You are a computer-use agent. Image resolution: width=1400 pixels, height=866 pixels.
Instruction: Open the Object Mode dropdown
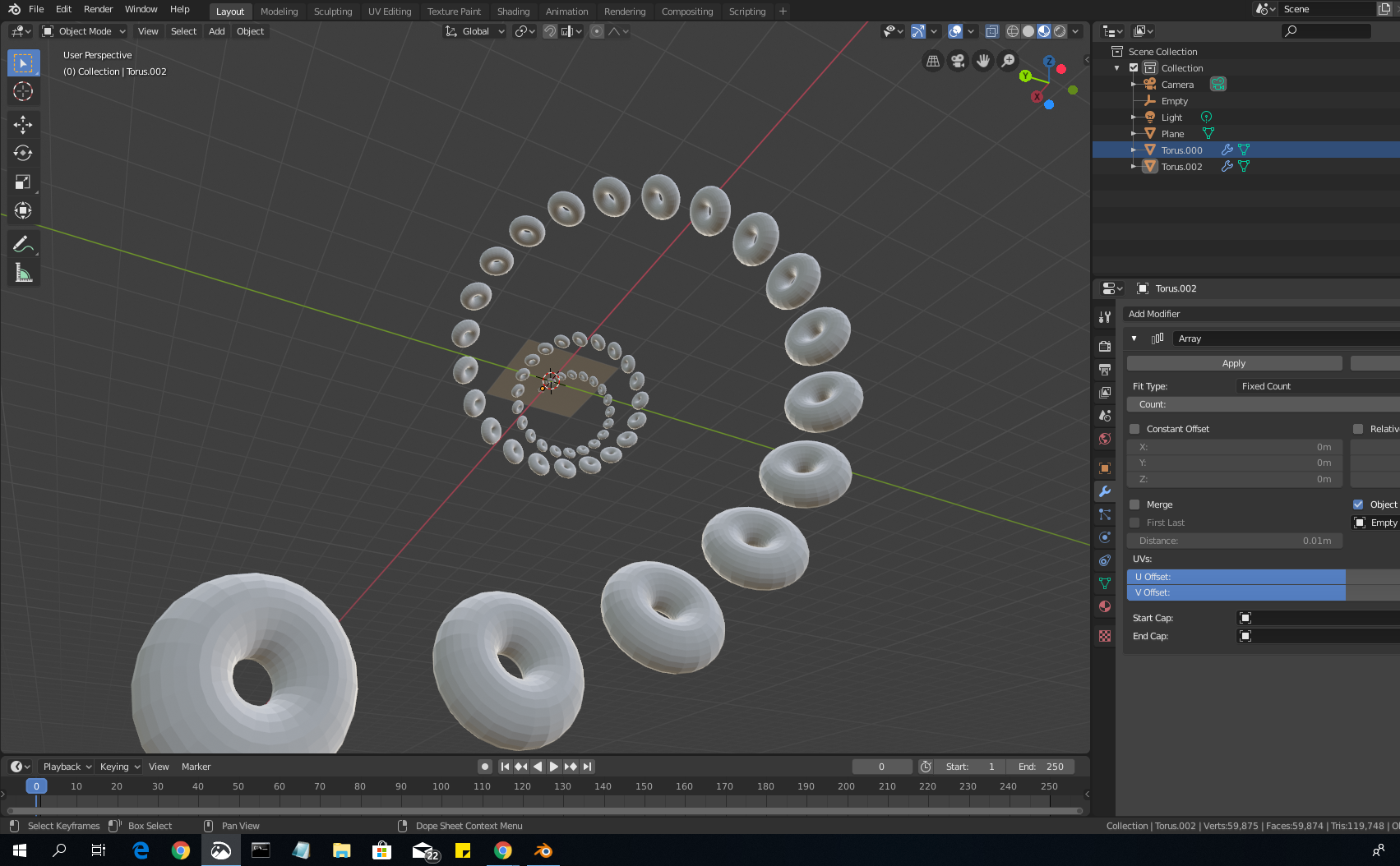tap(84, 31)
